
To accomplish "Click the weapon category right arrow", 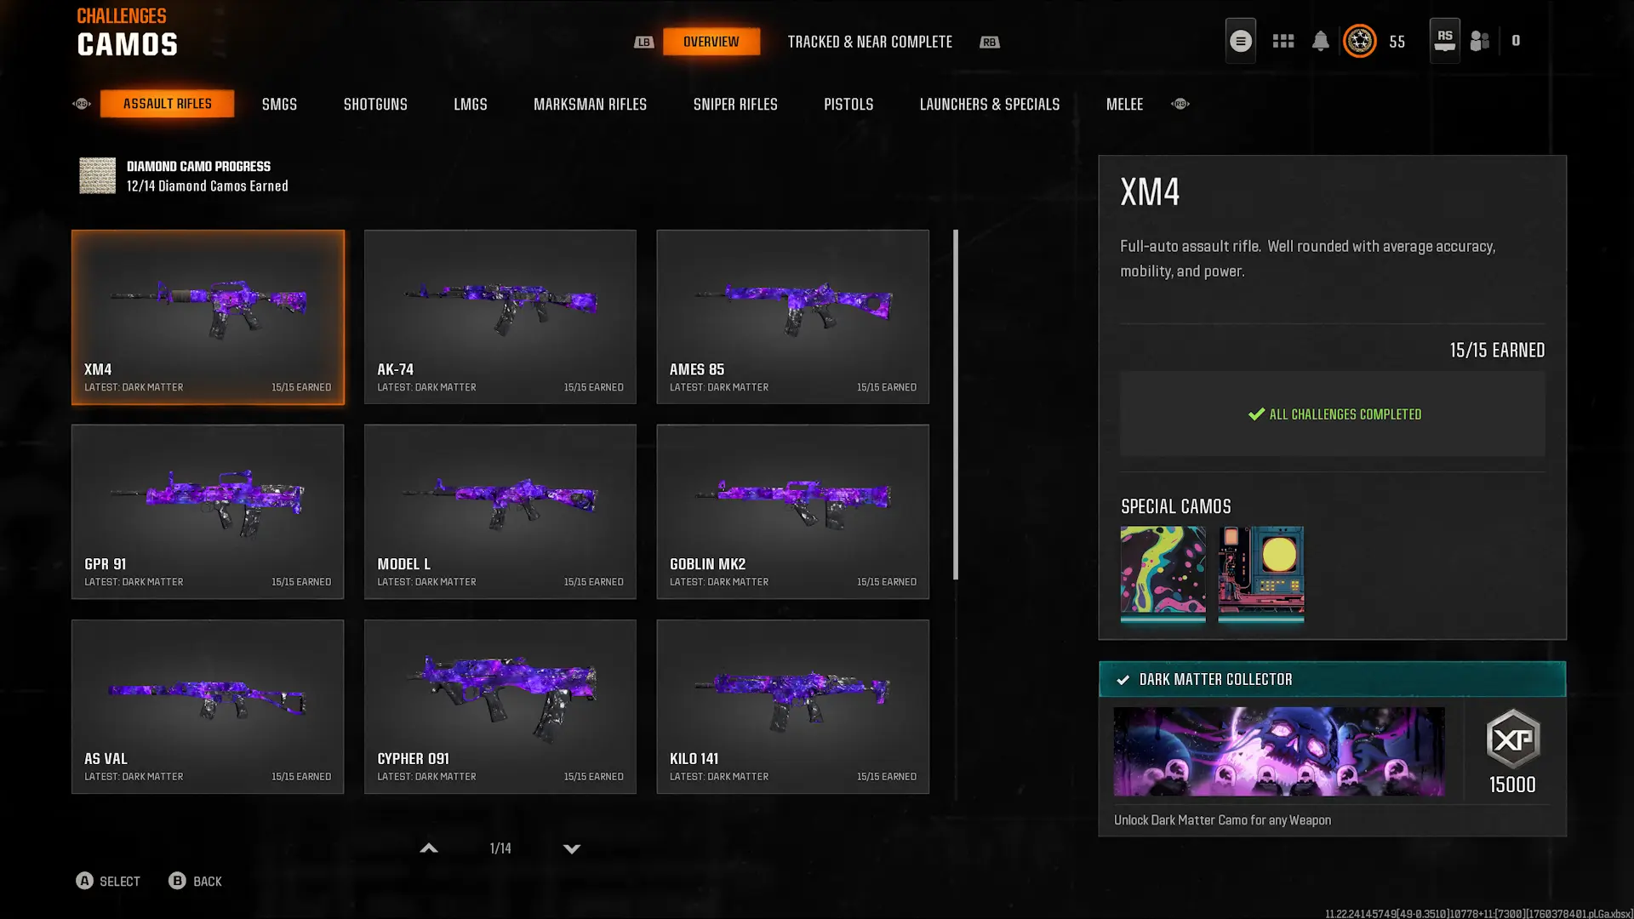I will (1180, 104).
